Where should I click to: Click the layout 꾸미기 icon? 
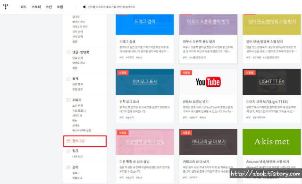68,100
